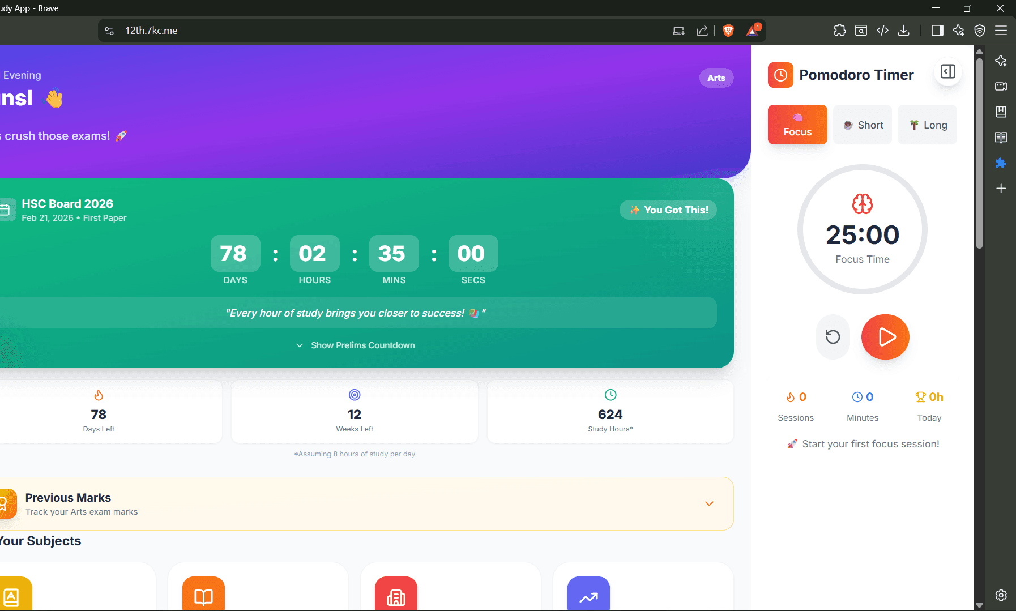Reset the Pomodoro timer
Image resolution: width=1016 pixels, height=611 pixels.
coord(833,337)
